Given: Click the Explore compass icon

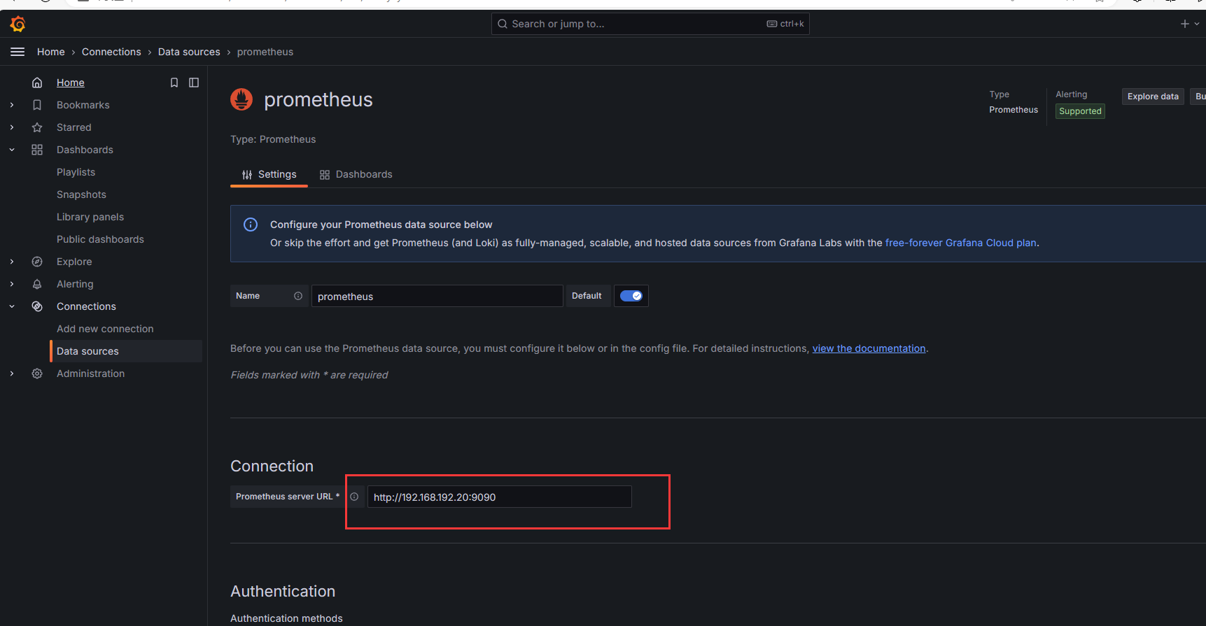Looking at the screenshot, I should pos(37,262).
